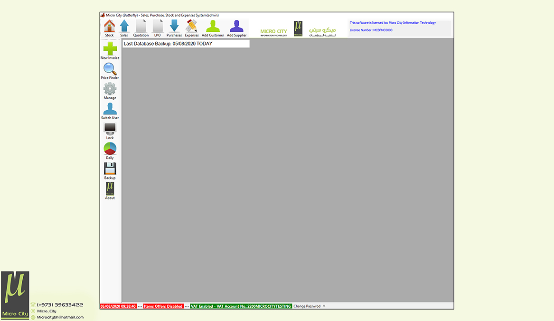Start a Backup with the floppy disk icon
This screenshot has width=554, height=321.
point(110,171)
